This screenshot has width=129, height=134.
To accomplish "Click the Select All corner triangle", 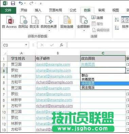I will click(x=5, y=53).
